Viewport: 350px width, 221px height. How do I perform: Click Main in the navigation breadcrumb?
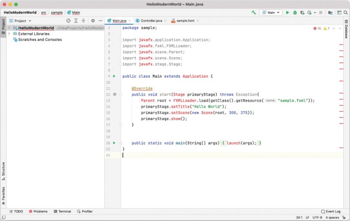[x=74, y=12]
